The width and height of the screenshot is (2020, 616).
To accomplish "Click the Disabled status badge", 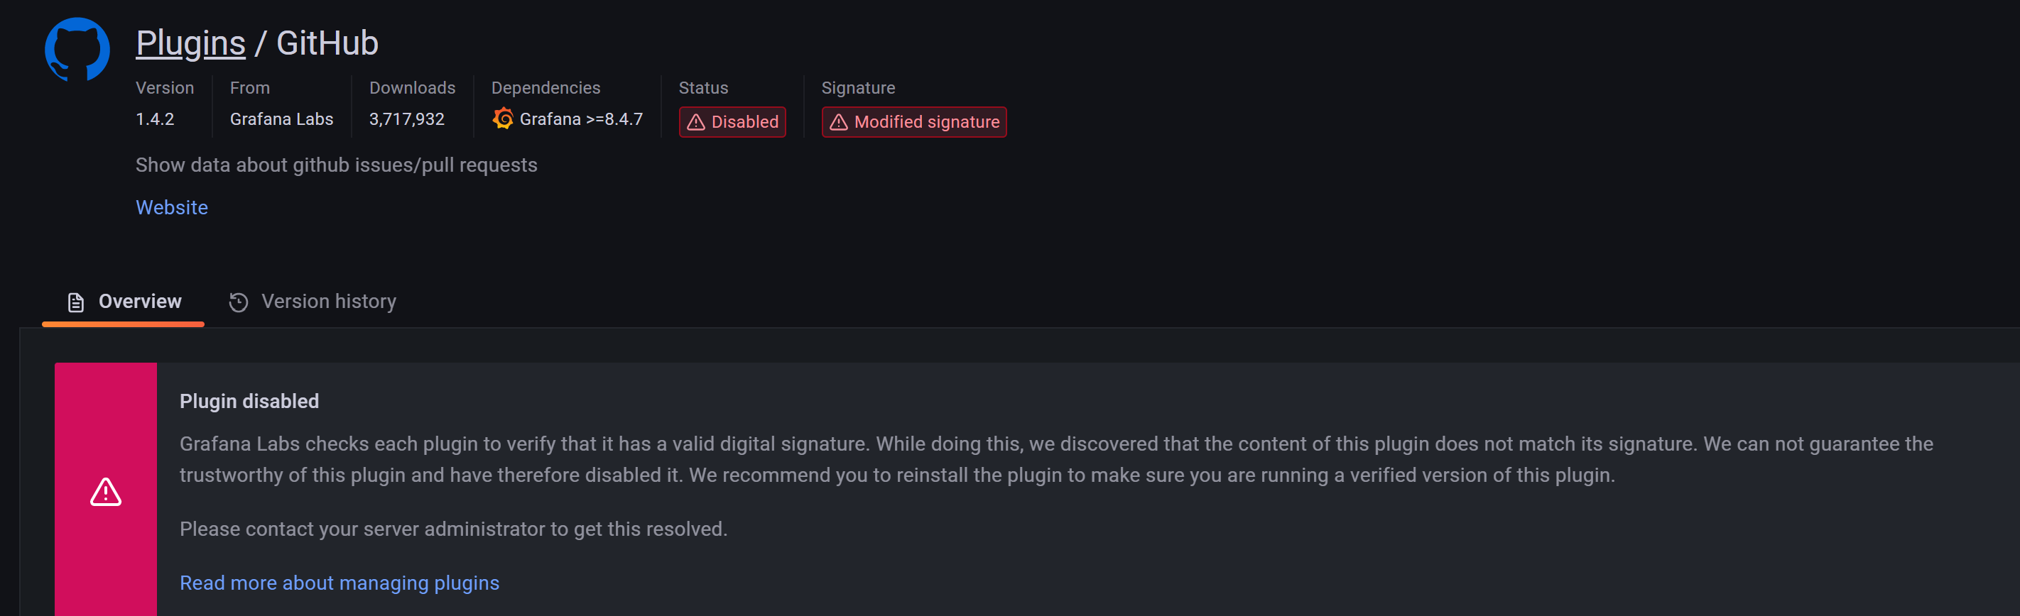I will point(732,121).
